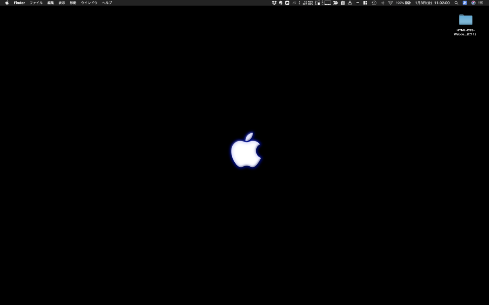Open the Apple menu
489x305 pixels.
click(x=7, y=3)
